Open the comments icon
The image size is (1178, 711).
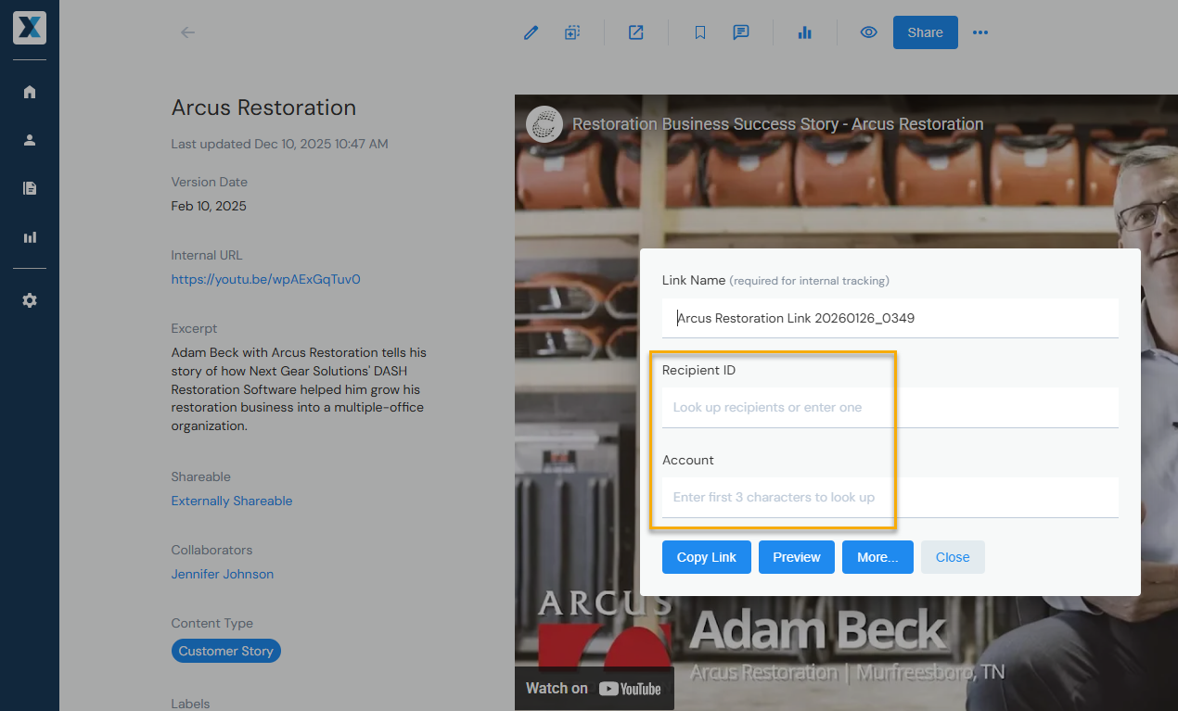click(741, 32)
